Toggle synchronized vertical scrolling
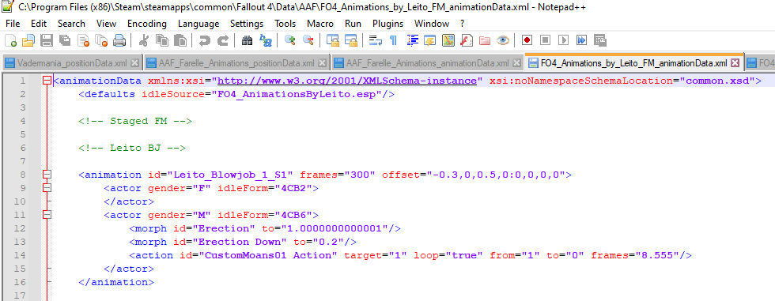The height and width of the screenshot is (301, 775). point(333,40)
